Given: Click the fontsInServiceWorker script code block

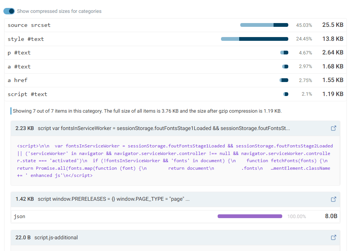Looking at the screenshot, I should point(175,161).
